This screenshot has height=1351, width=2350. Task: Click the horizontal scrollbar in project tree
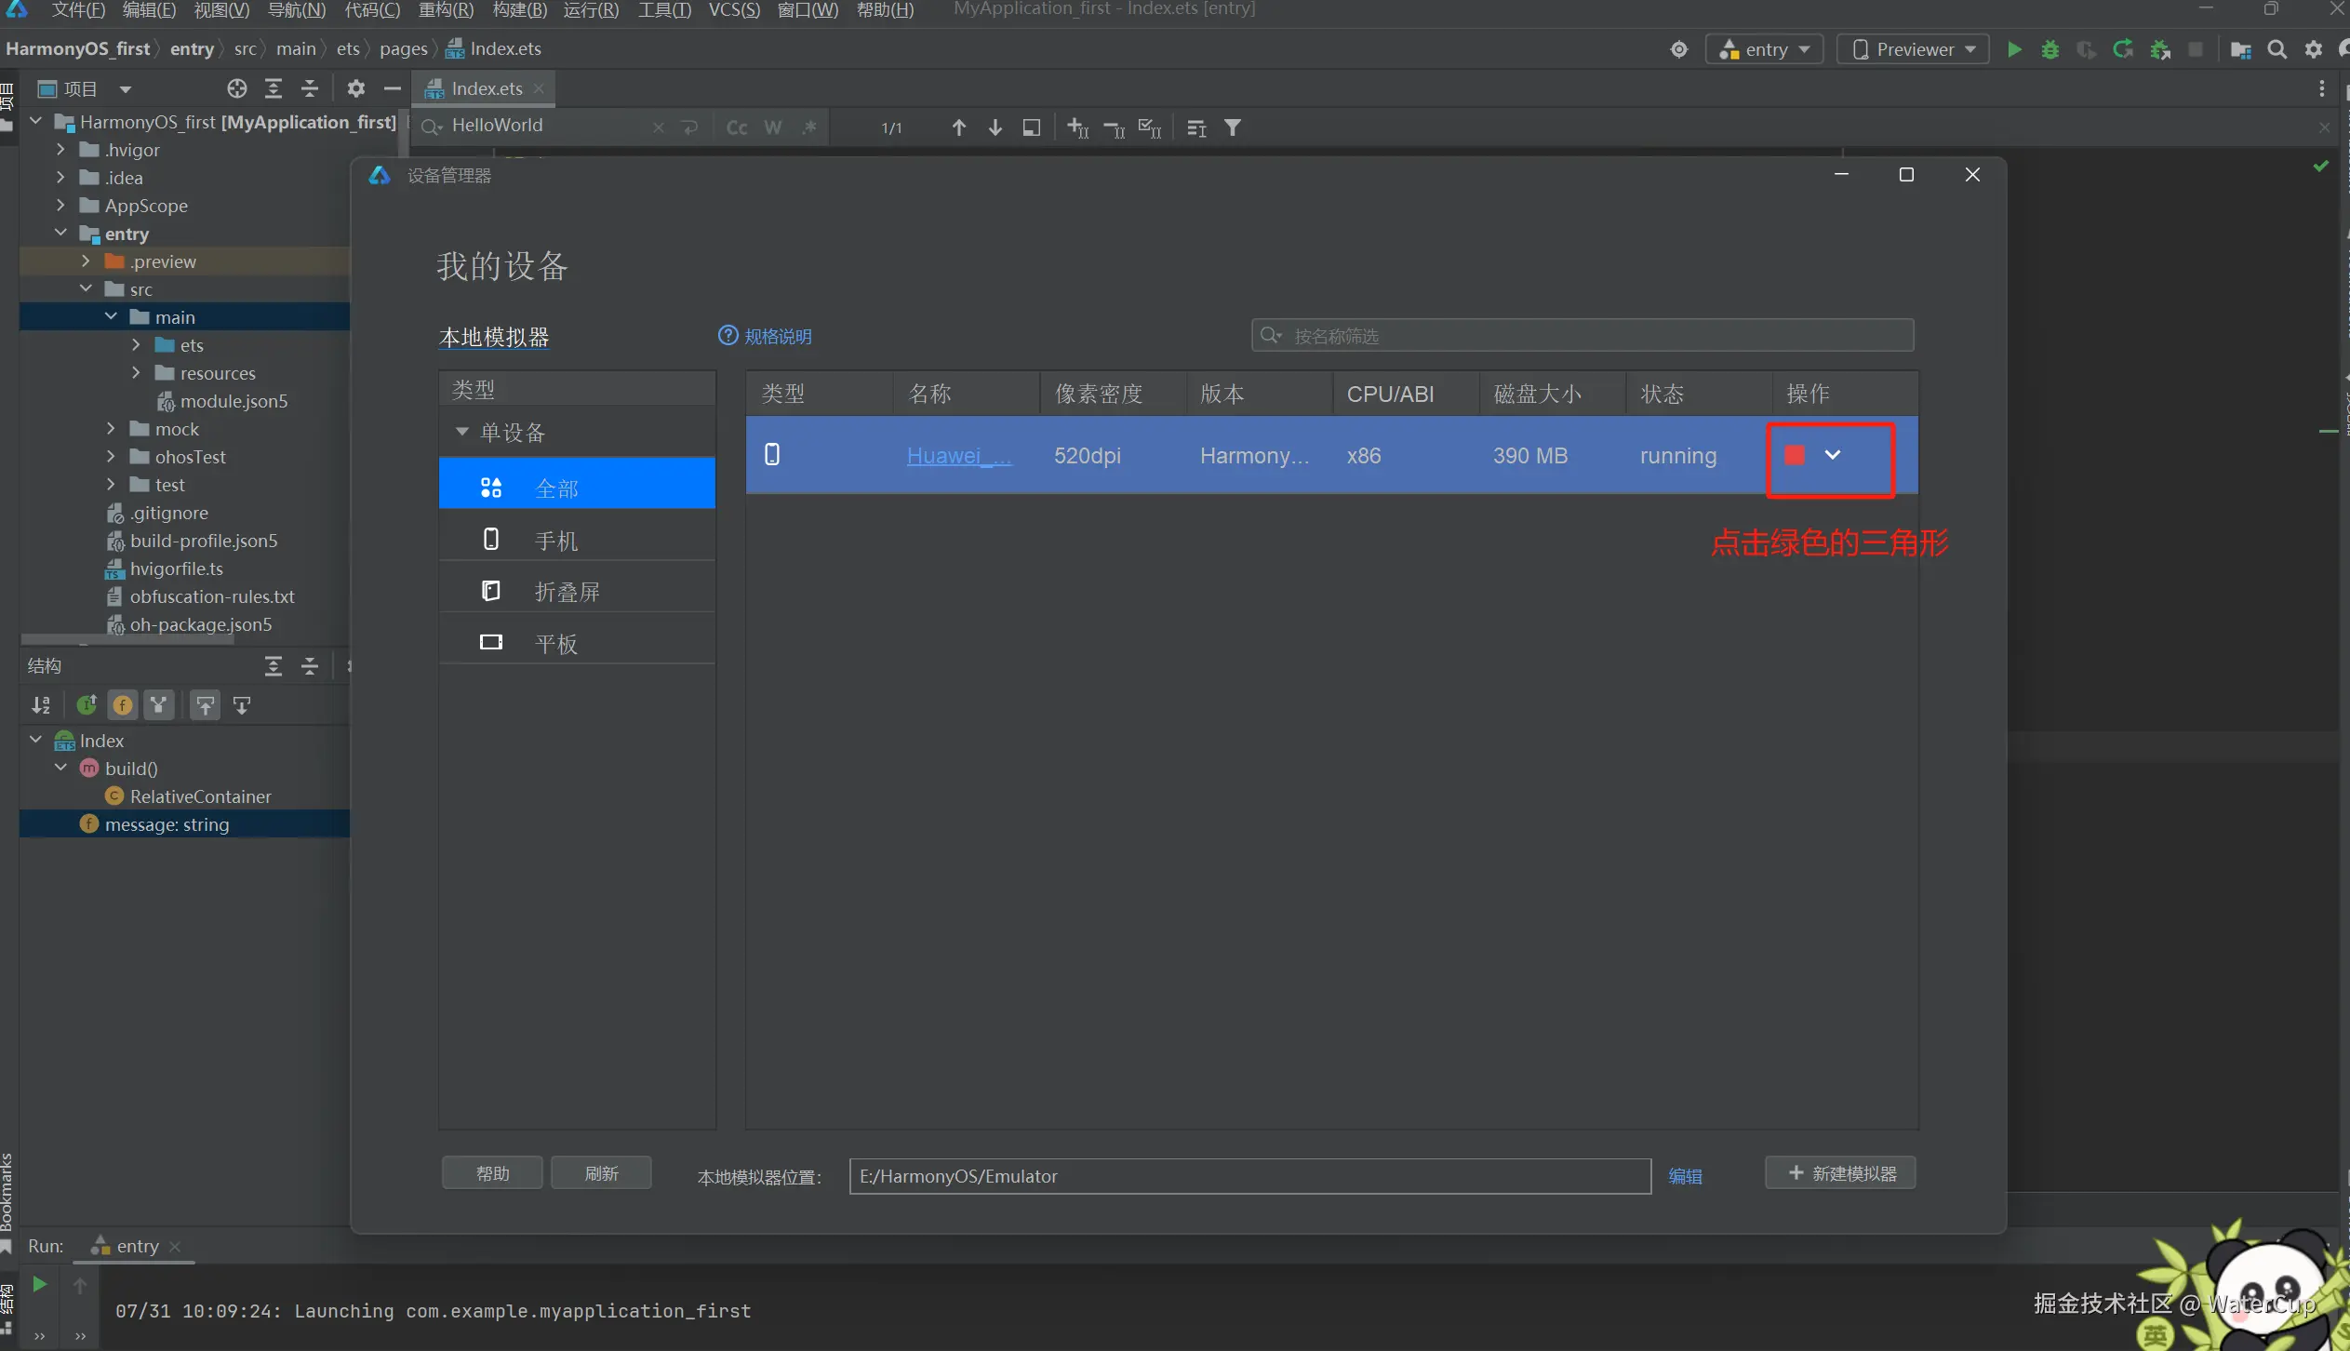coord(128,640)
